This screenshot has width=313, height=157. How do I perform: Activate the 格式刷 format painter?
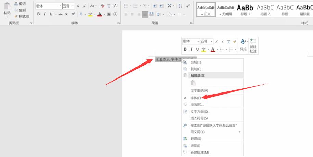click(x=22, y=16)
